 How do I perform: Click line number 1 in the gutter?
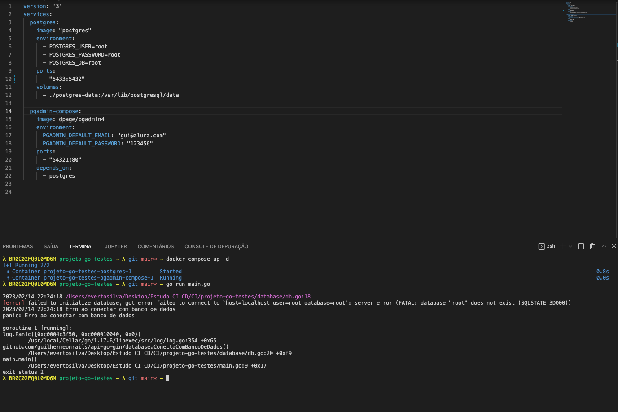10,6
